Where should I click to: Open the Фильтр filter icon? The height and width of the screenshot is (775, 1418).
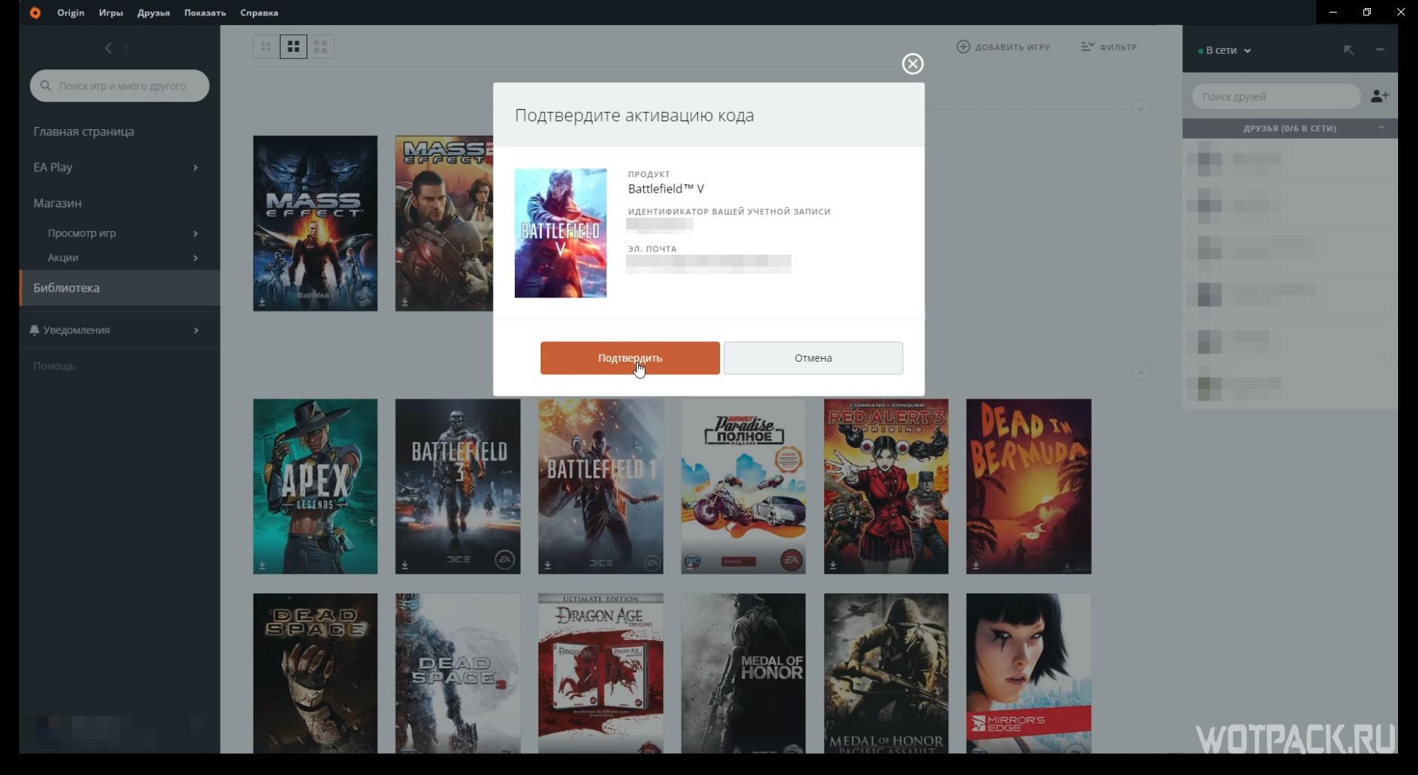click(x=1087, y=46)
